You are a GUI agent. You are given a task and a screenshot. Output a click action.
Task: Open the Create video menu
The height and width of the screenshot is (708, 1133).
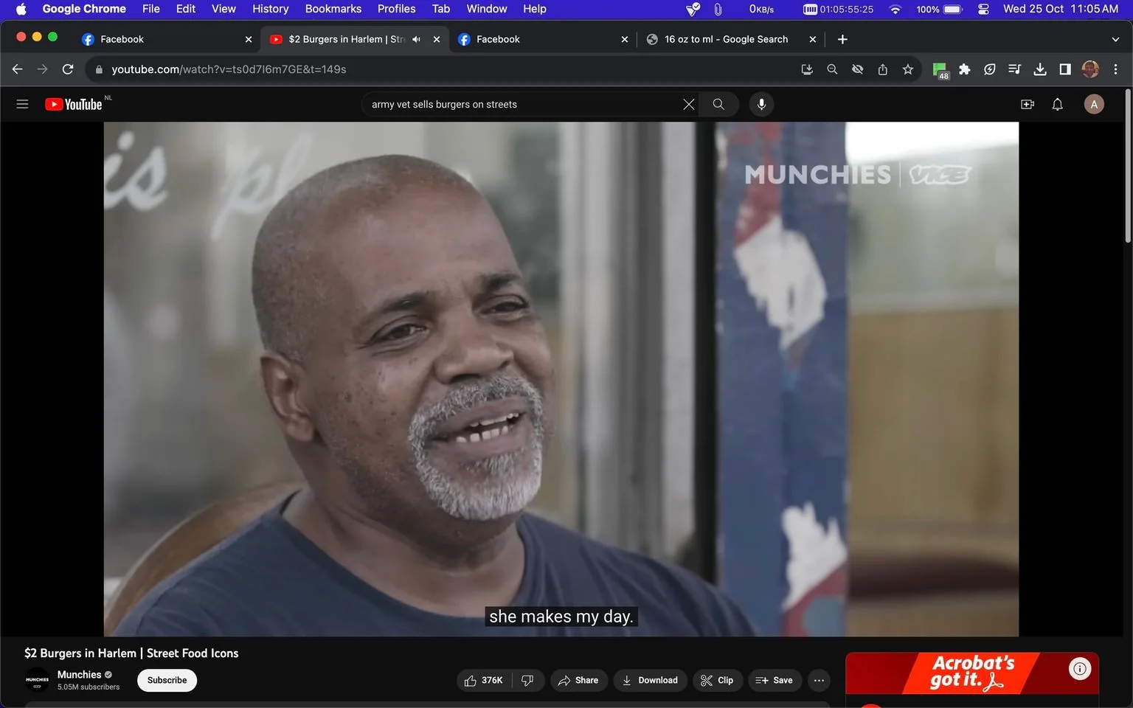click(1027, 105)
